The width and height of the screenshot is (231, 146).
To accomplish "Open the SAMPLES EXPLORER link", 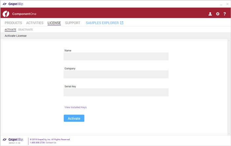I will 102,23.
